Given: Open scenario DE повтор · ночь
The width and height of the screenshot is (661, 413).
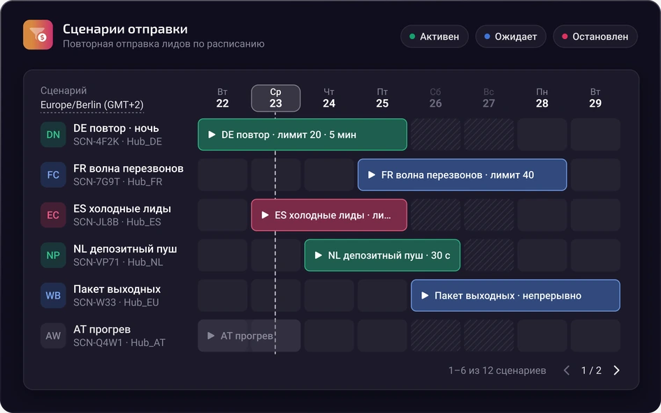Looking at the screenshot, I should [116, 128].
